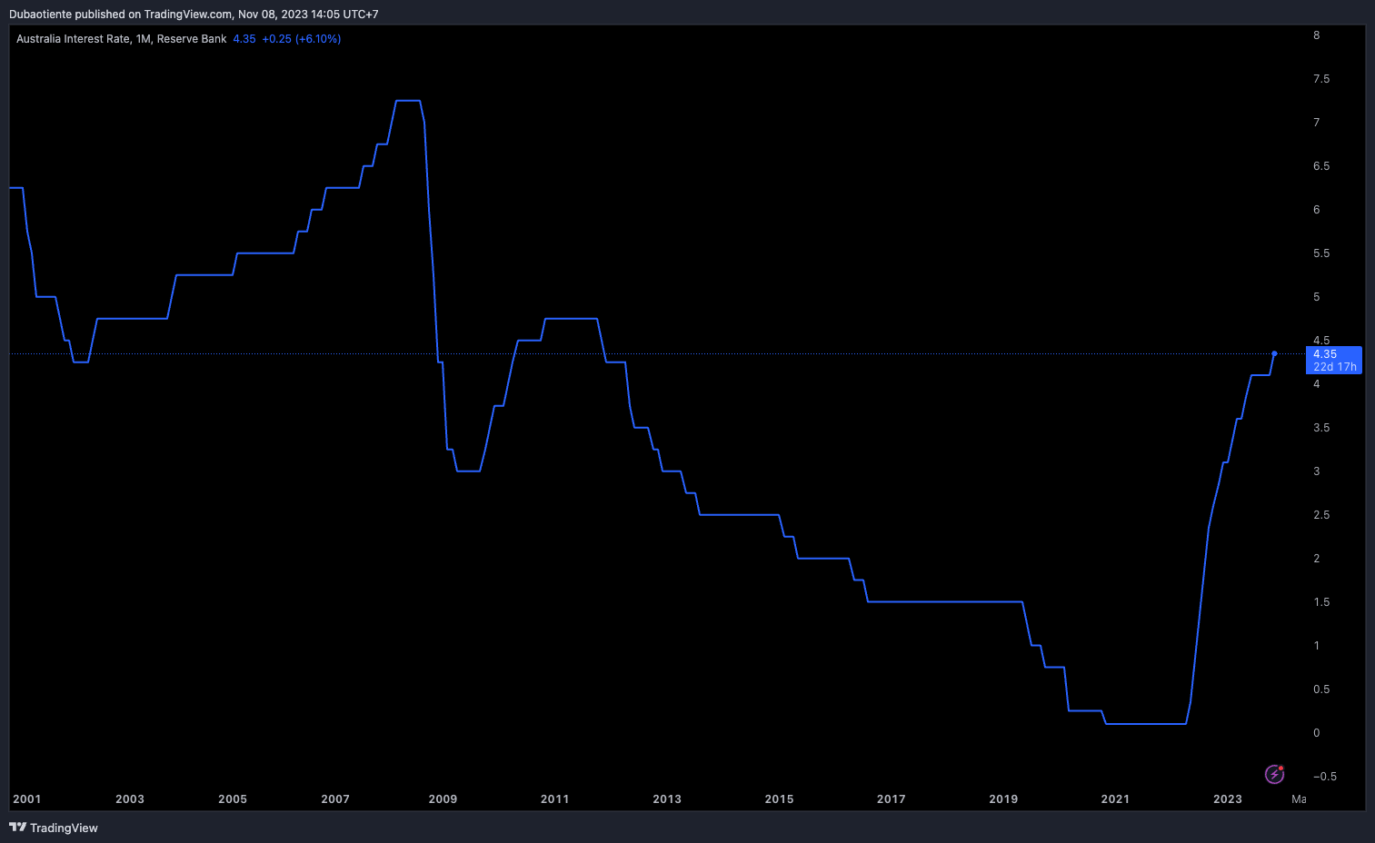Click the 2009 label on time axis
Viewport: 1375px width, 843px height.
tap(443, 799)
